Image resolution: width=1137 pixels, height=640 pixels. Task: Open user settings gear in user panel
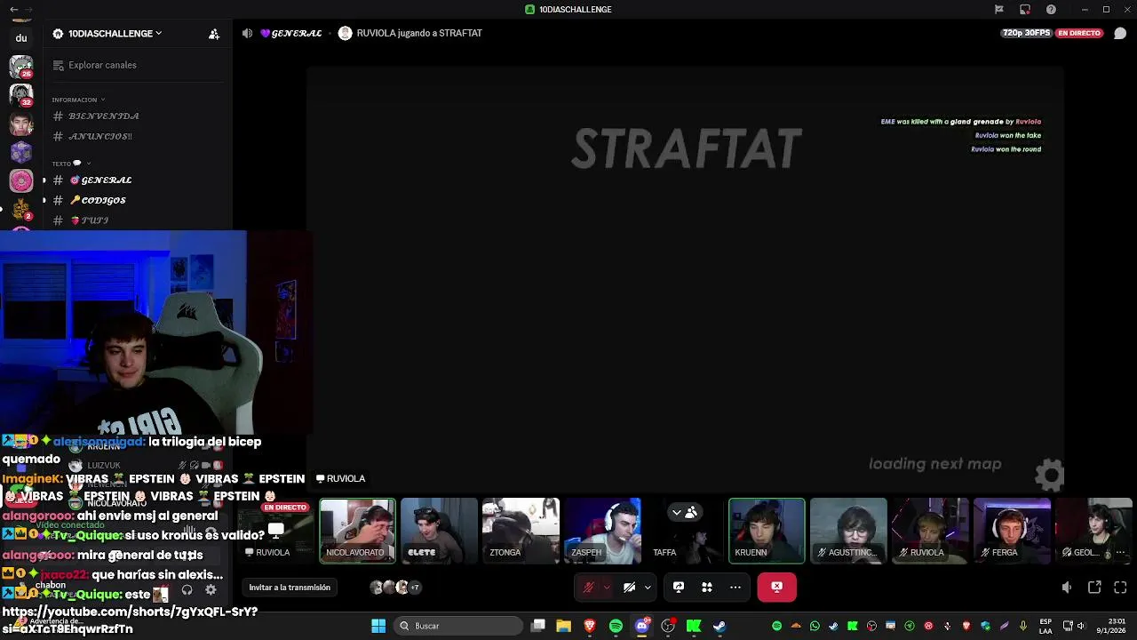[x=211, y=589]
